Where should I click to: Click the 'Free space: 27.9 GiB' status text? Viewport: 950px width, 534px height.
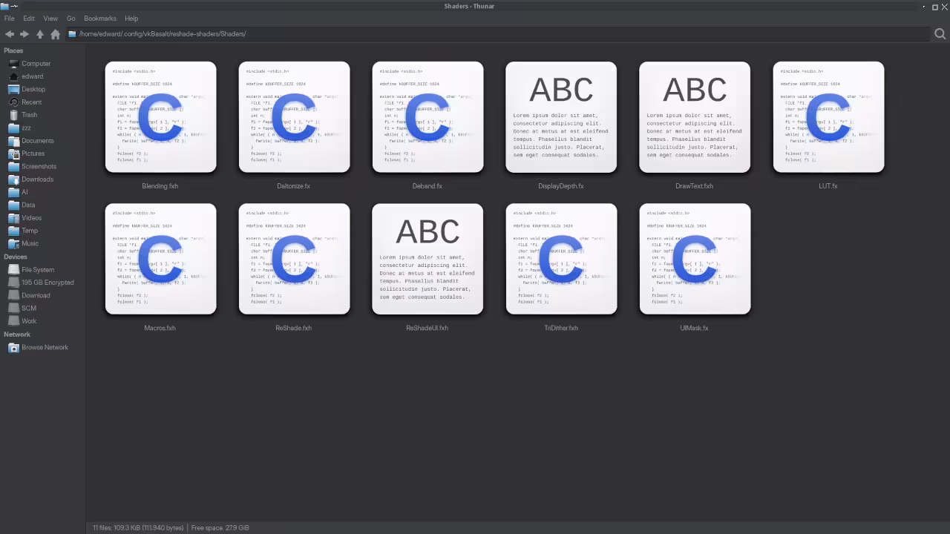[220, 528]
